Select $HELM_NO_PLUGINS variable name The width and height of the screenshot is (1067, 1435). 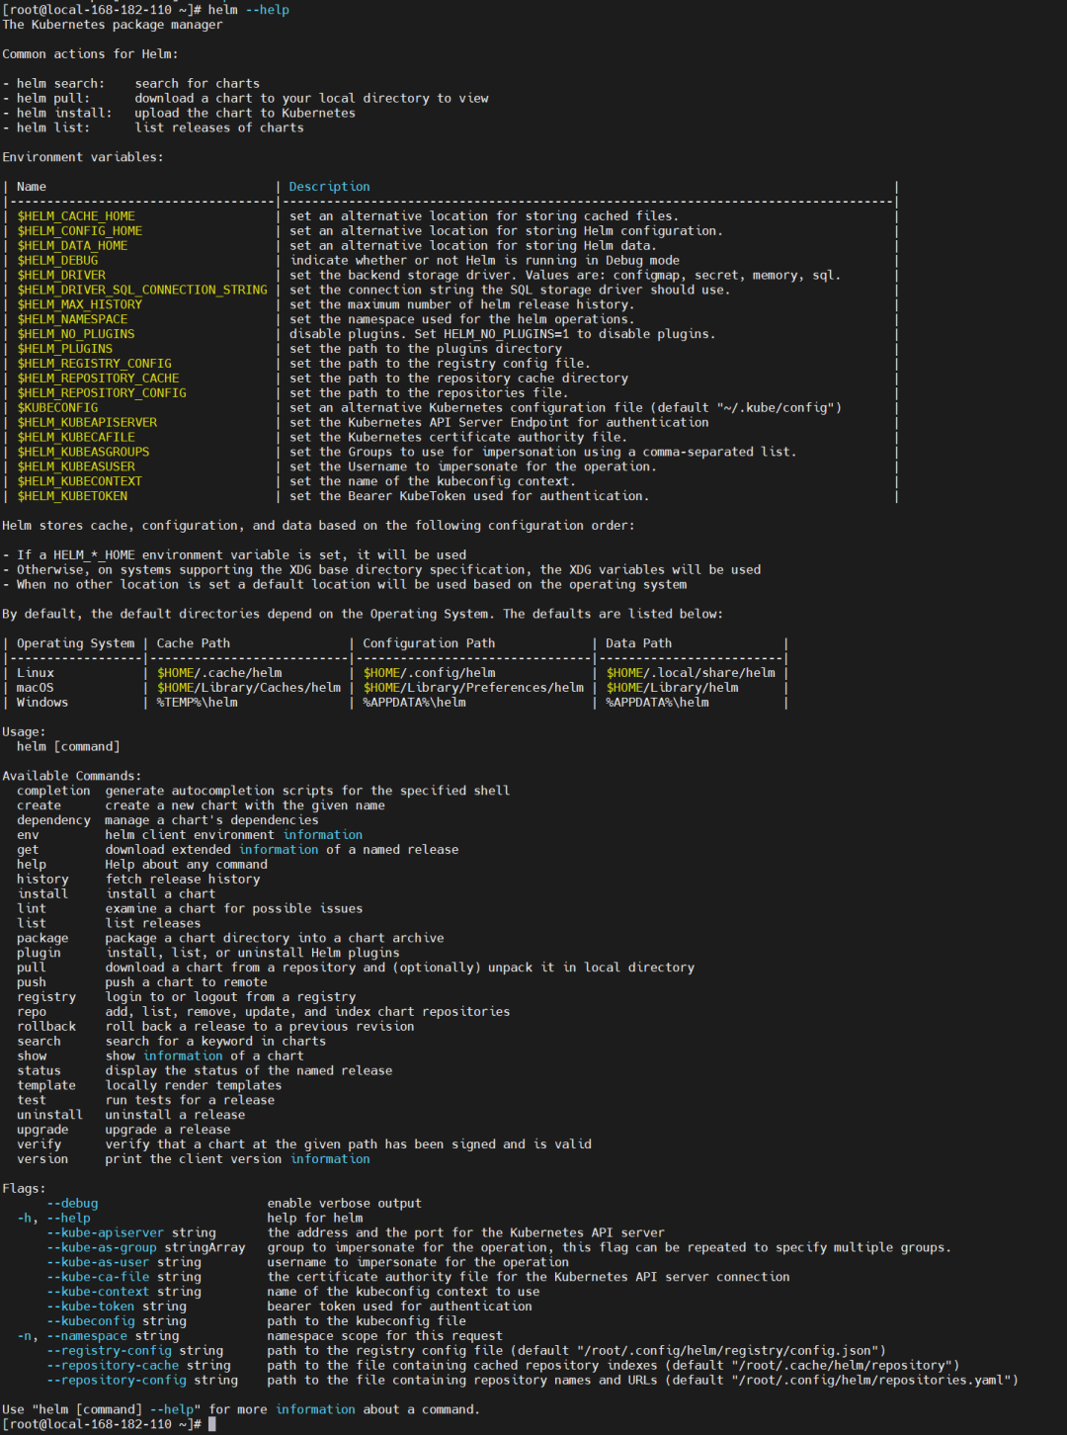point(76,334)
